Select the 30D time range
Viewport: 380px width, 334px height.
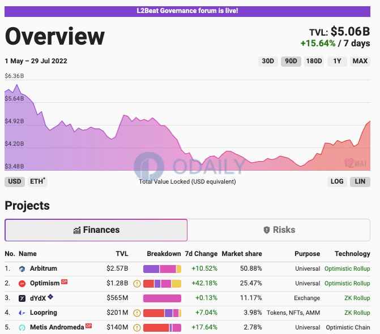click(x=268, y=61)
